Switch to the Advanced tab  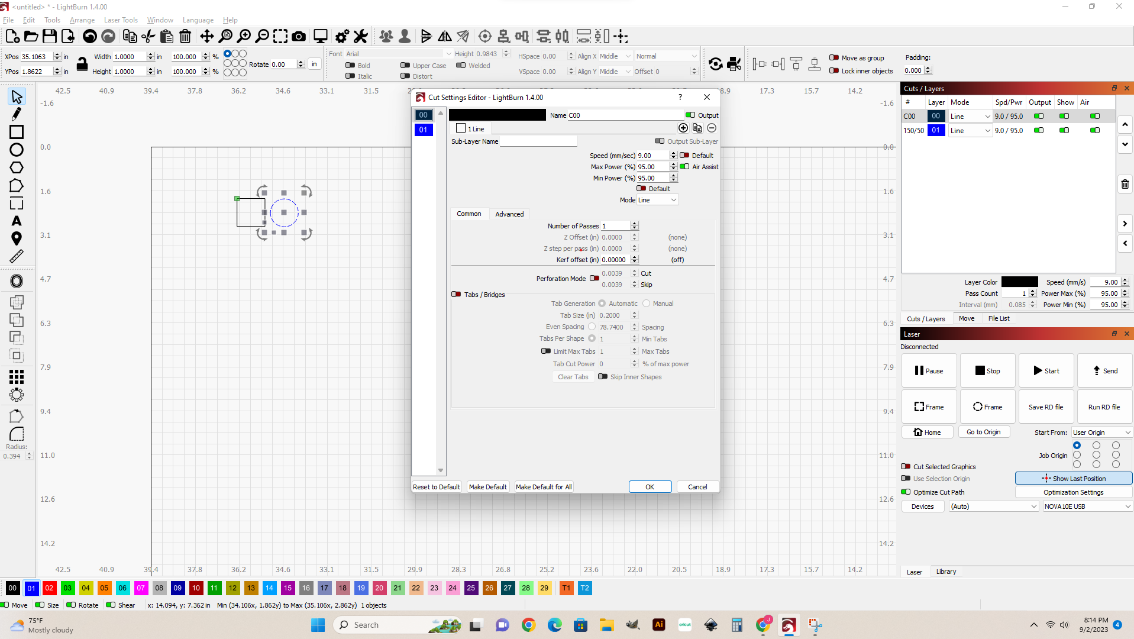509,214
